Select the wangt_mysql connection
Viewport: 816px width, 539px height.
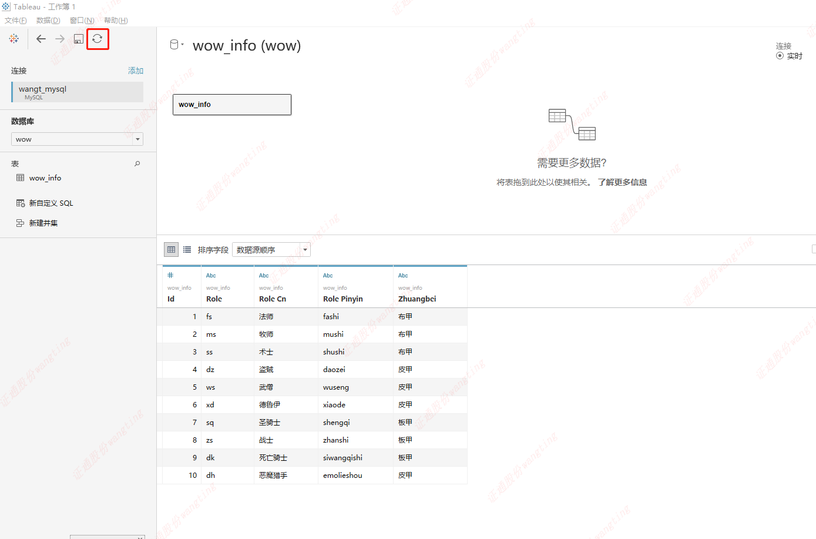pos(77,92)
